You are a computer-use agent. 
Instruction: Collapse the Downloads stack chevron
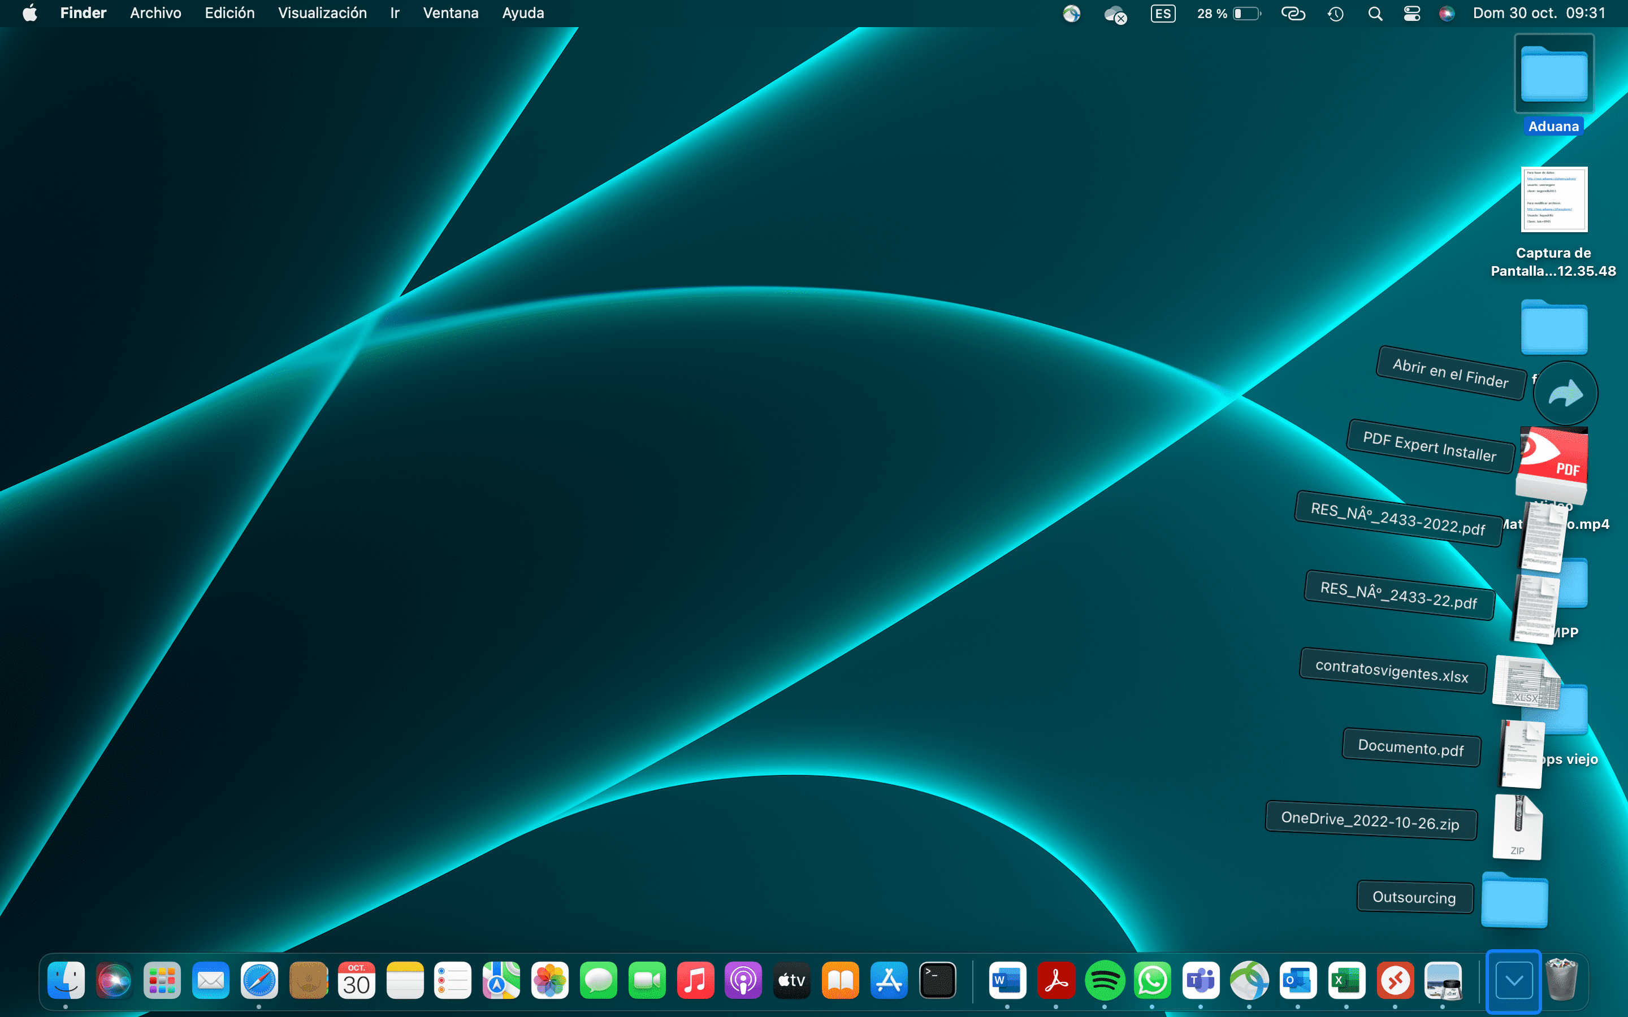click(x=1514, y=981)
